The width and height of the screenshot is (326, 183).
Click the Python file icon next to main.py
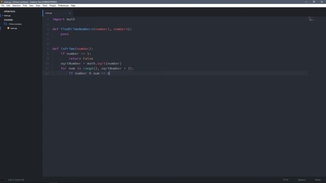point(8,28)
